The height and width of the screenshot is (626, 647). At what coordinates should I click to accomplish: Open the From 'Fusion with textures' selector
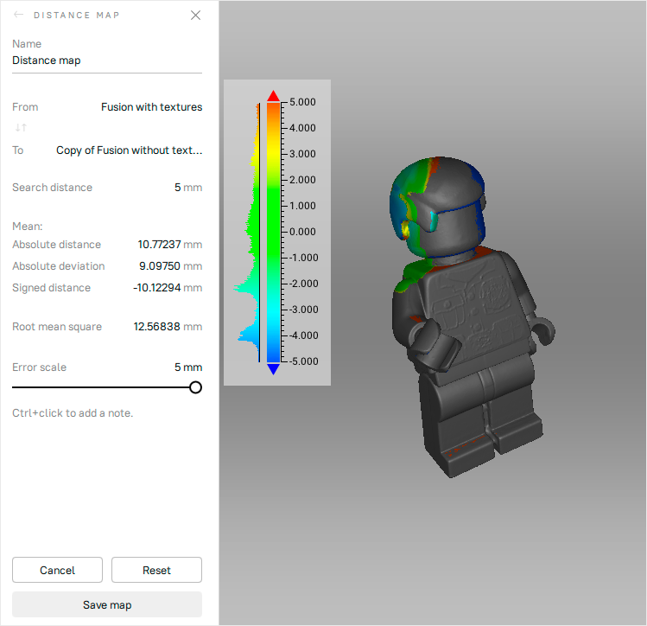(x=151, y=107)
